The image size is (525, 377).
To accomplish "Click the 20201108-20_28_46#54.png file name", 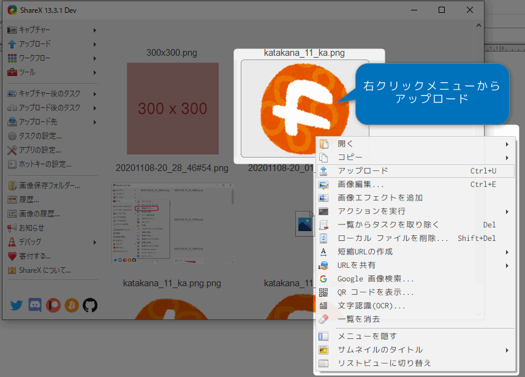I will 172,168.
